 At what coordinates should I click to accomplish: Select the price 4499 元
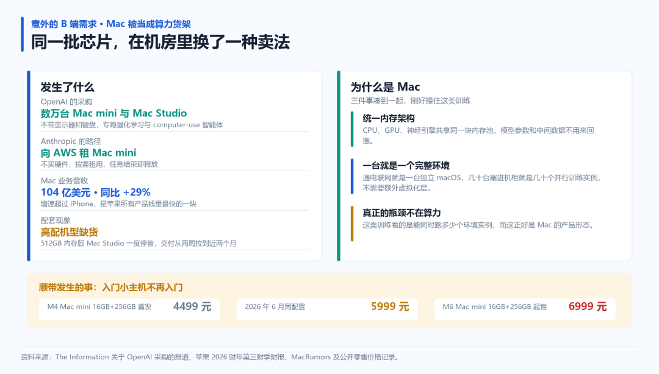pos(192,306)
